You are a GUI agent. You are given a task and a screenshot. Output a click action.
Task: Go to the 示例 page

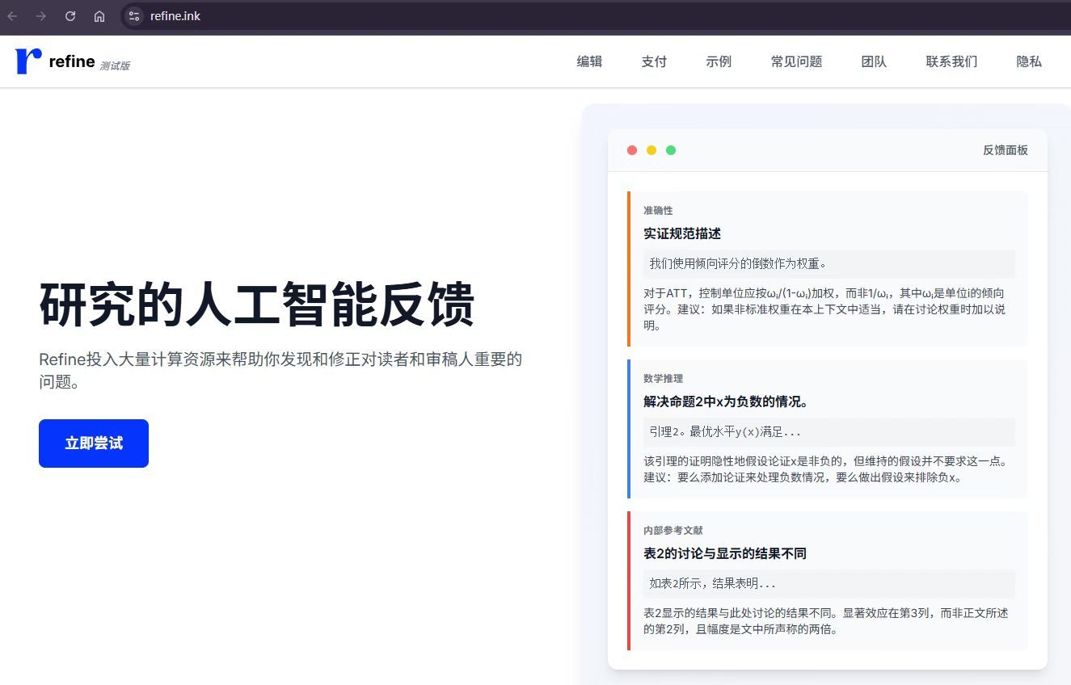click(719, 61)
